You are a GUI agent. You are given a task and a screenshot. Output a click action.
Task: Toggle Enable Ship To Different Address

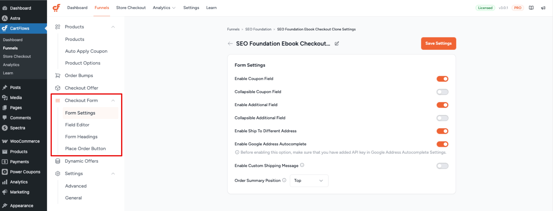click(442, 131)
